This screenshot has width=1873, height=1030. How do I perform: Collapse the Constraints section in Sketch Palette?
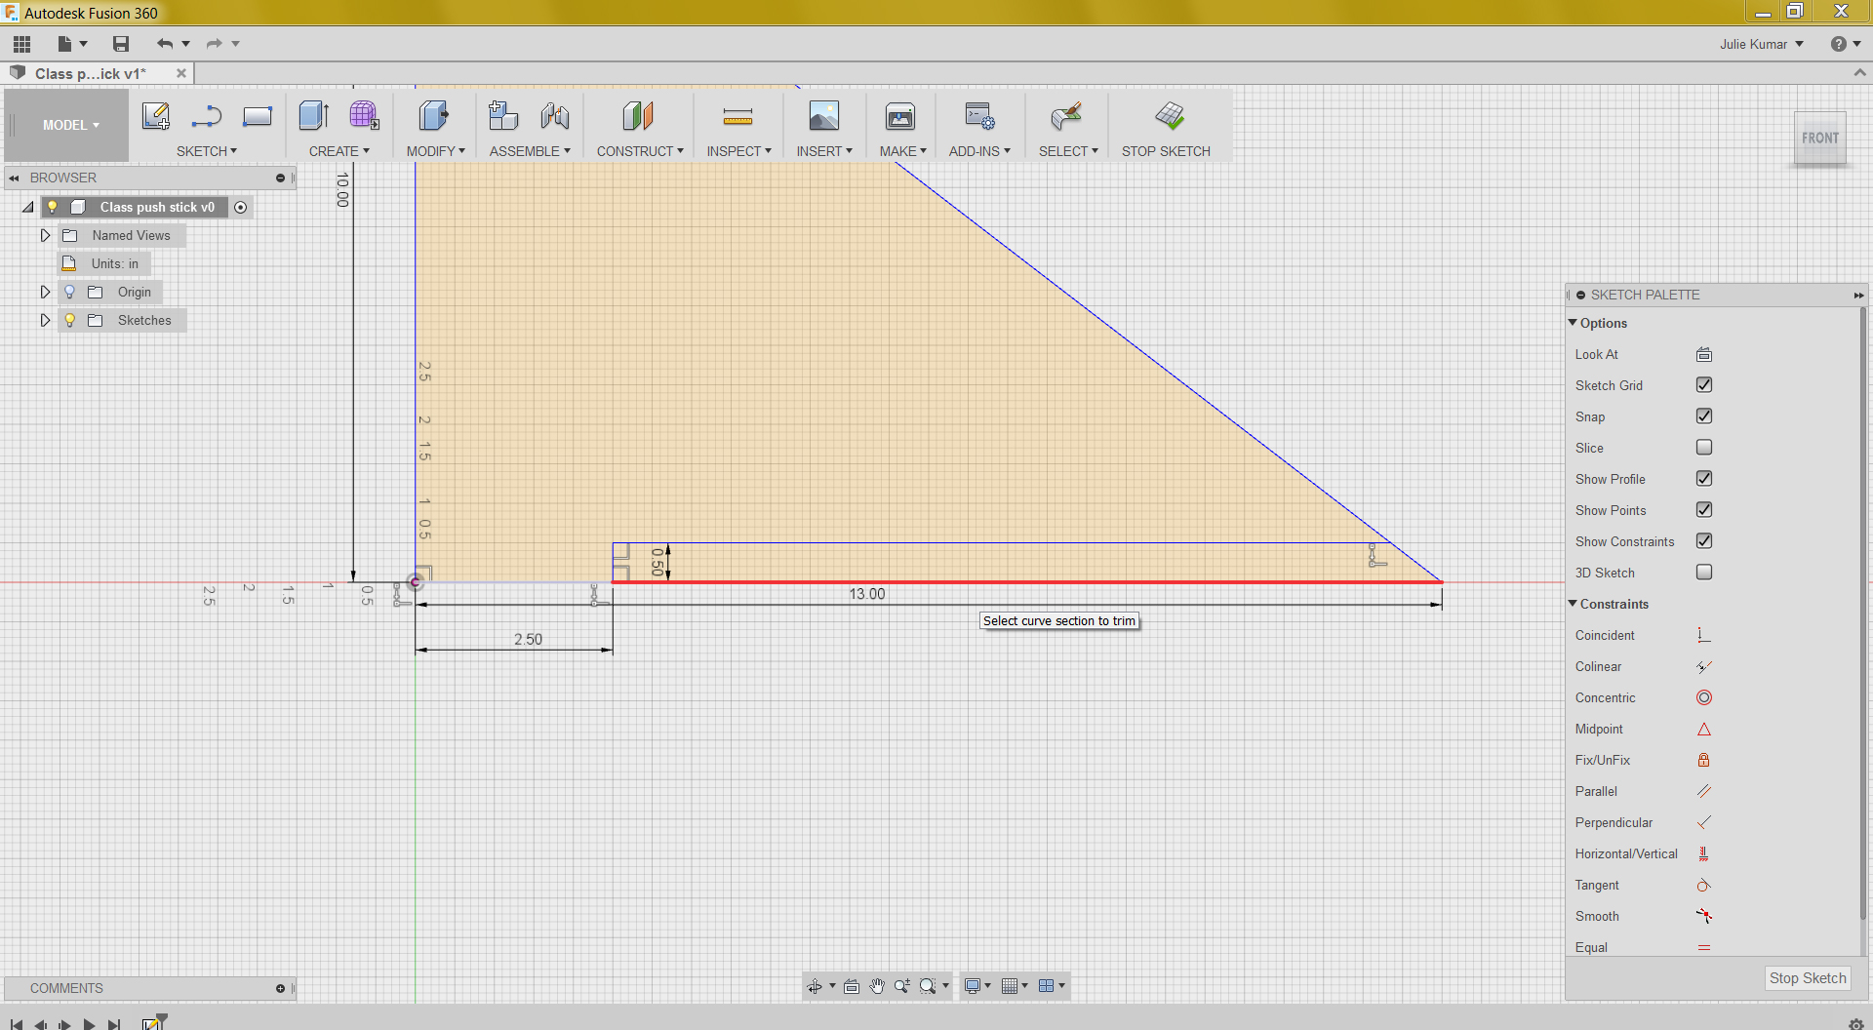point(1573,604)
